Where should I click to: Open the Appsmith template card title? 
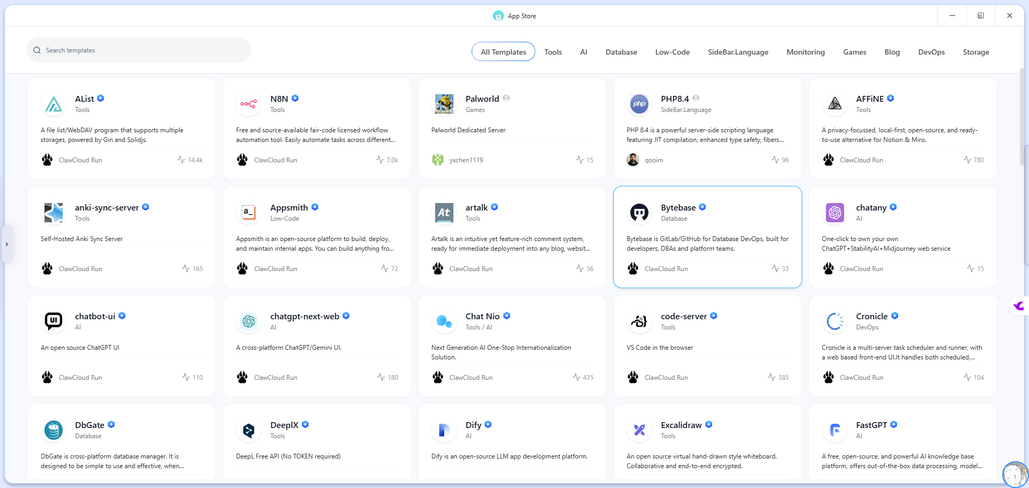(x=289, y=207)
